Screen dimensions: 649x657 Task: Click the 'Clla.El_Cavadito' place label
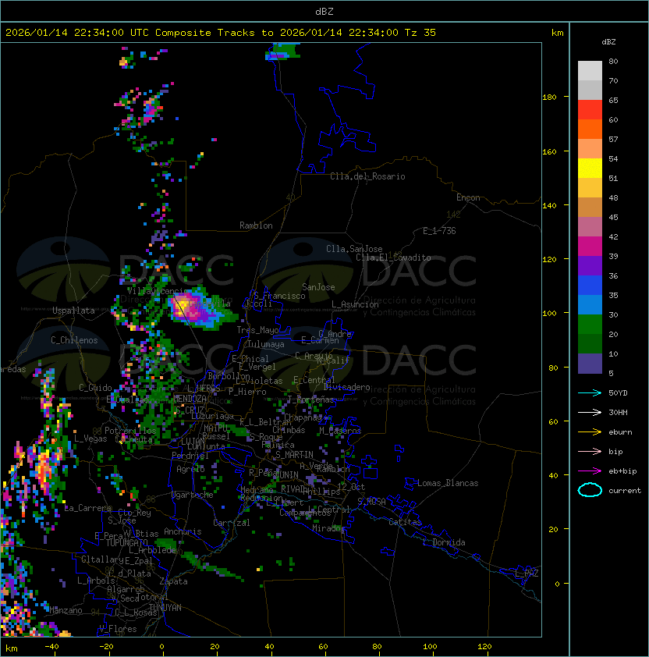point(393,257)
